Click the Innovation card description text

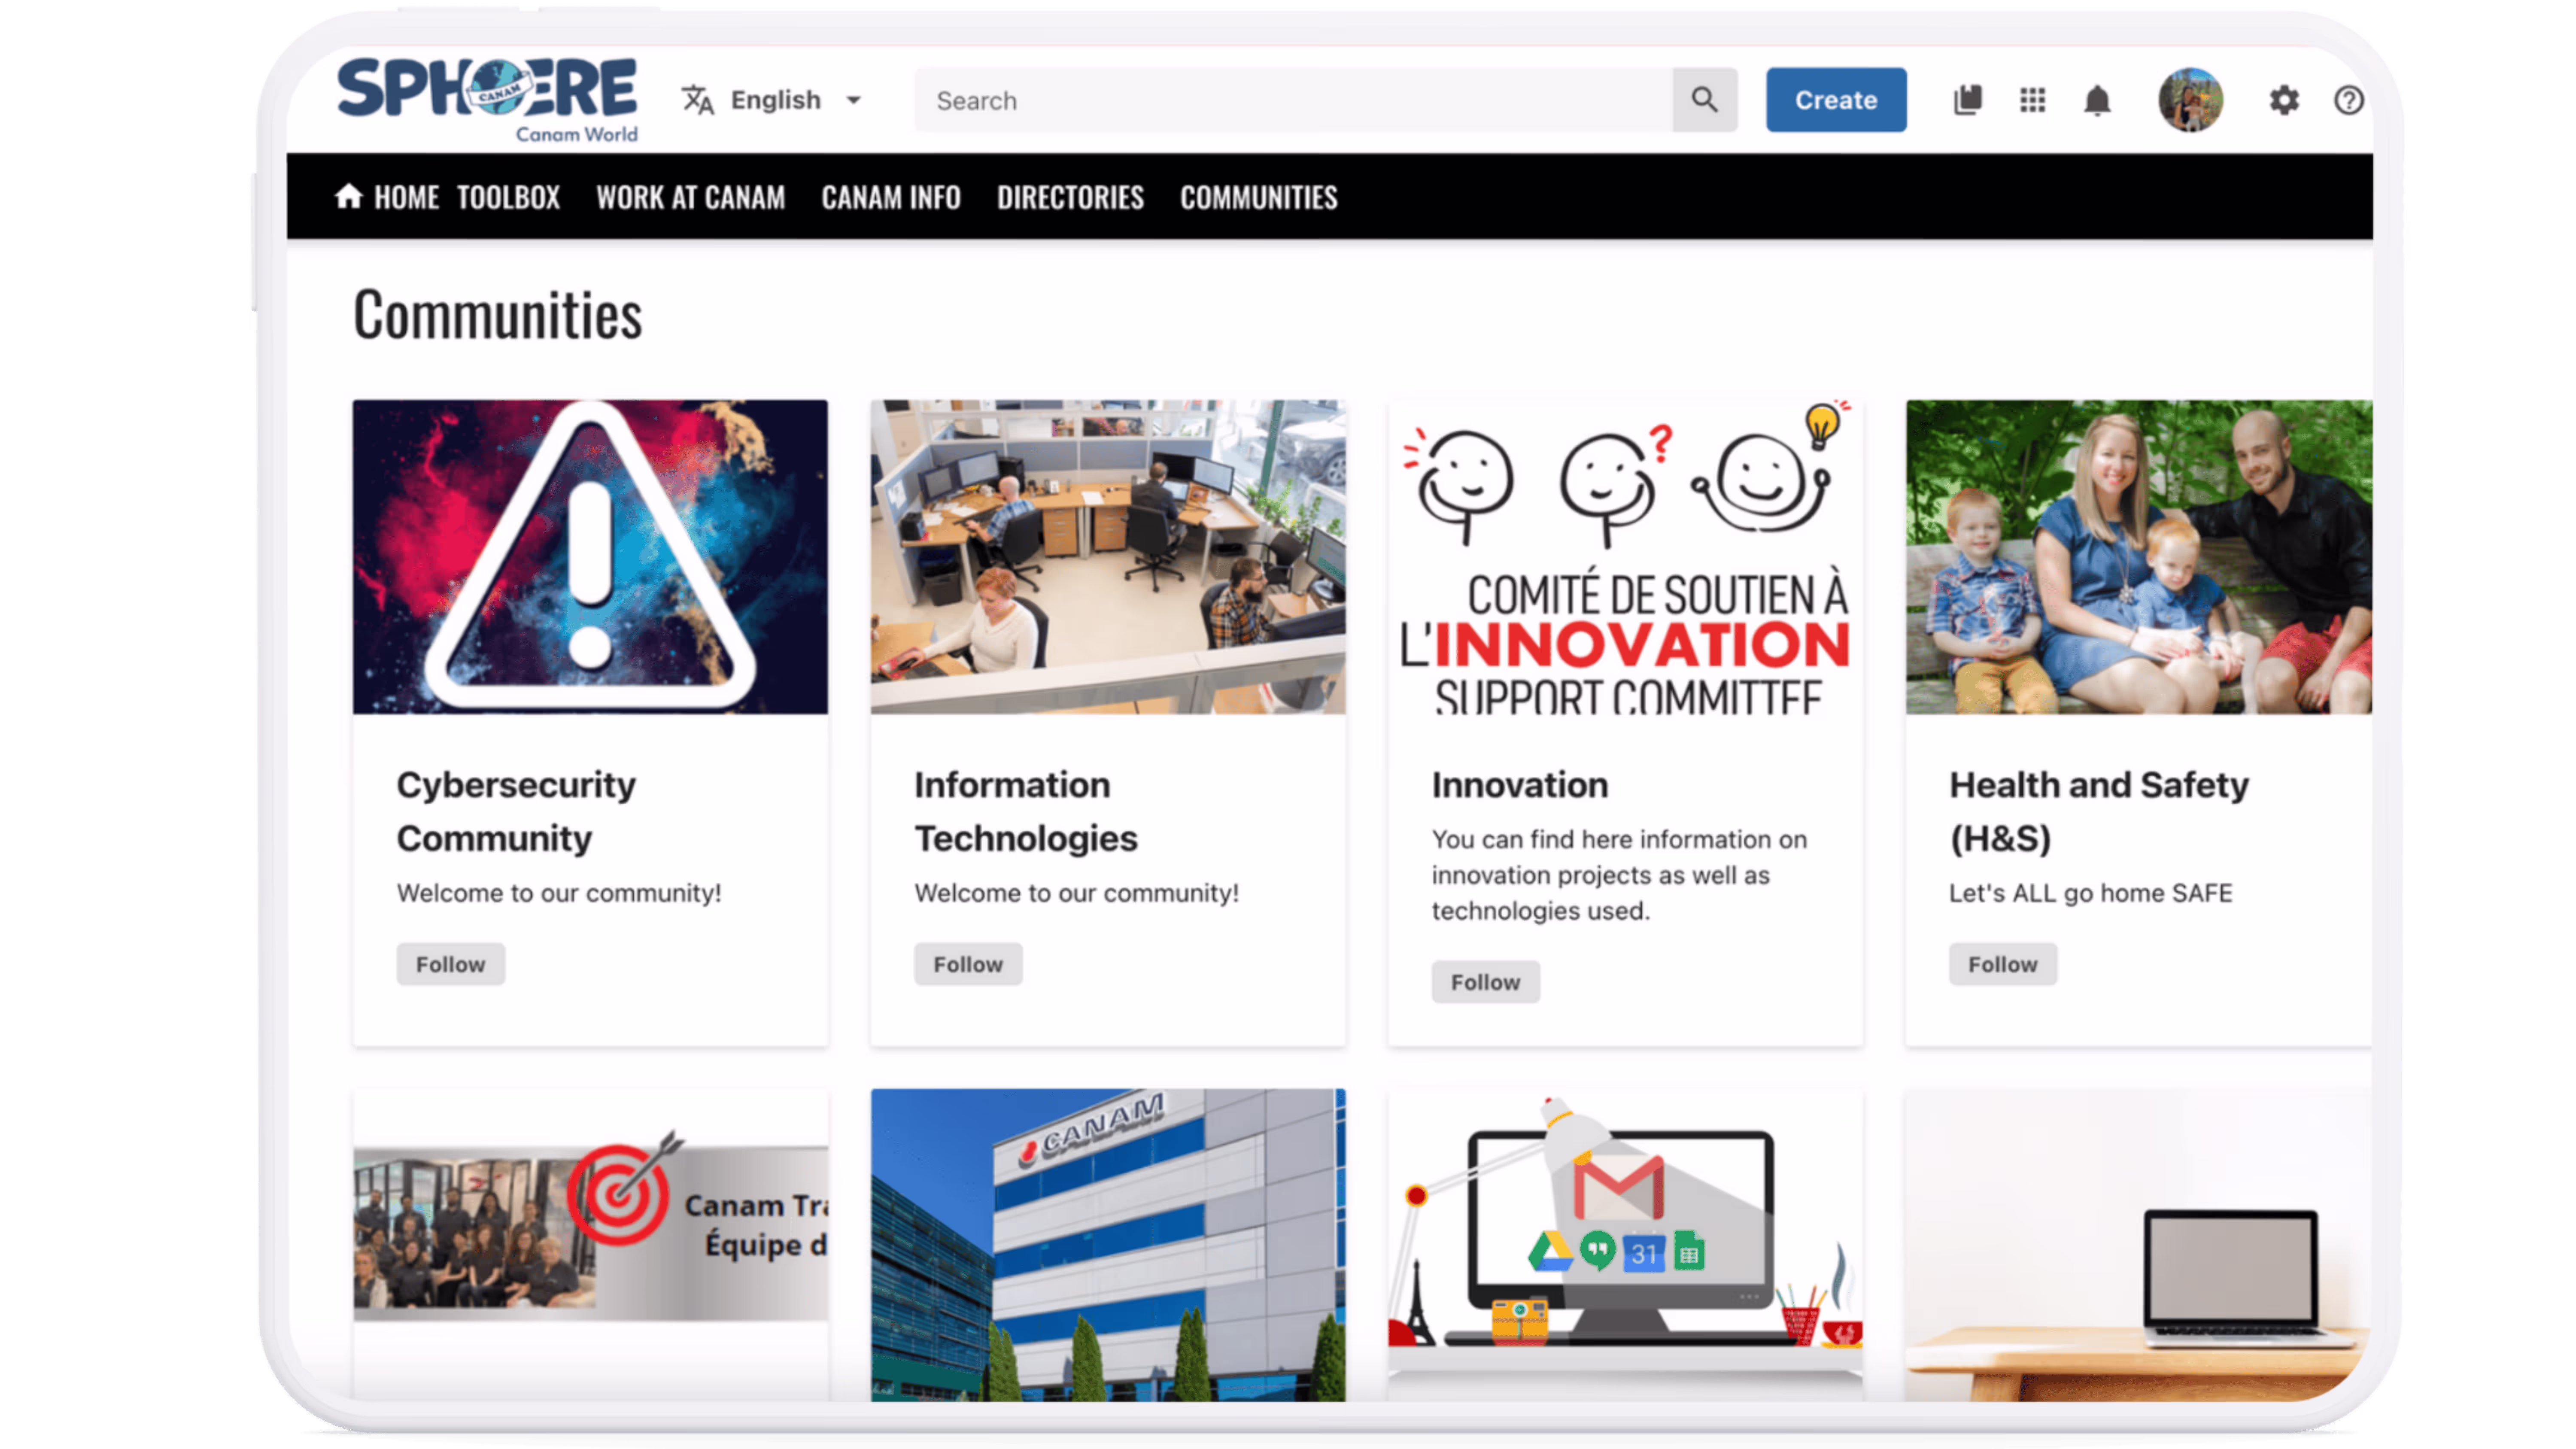[x=1619, y=875]
